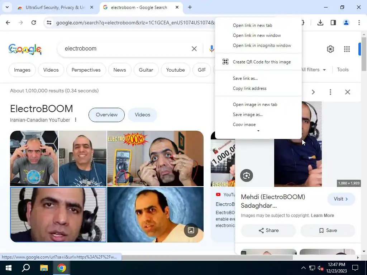Switch to UltraSurf Security tab

click(55, 7)
